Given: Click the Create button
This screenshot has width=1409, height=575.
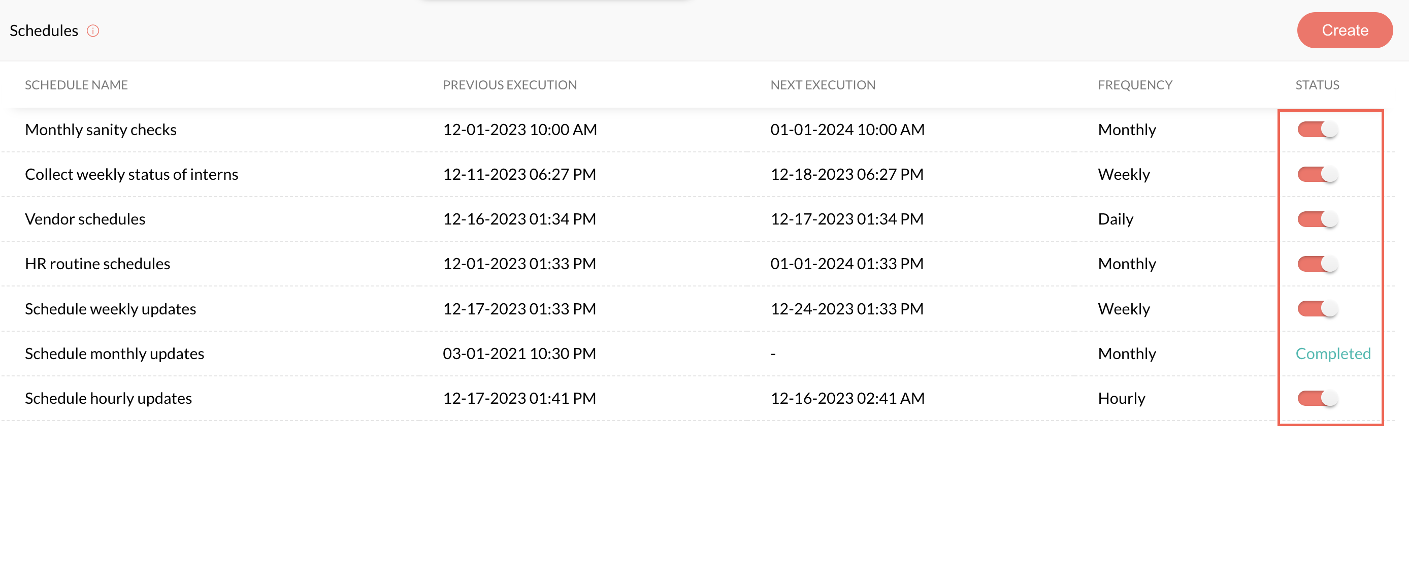Looking at the screenshot, I should coord(1344,30).
